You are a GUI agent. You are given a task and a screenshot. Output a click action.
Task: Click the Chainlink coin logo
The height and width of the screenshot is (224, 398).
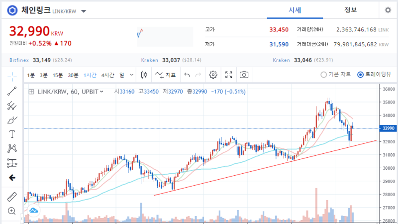12,10
